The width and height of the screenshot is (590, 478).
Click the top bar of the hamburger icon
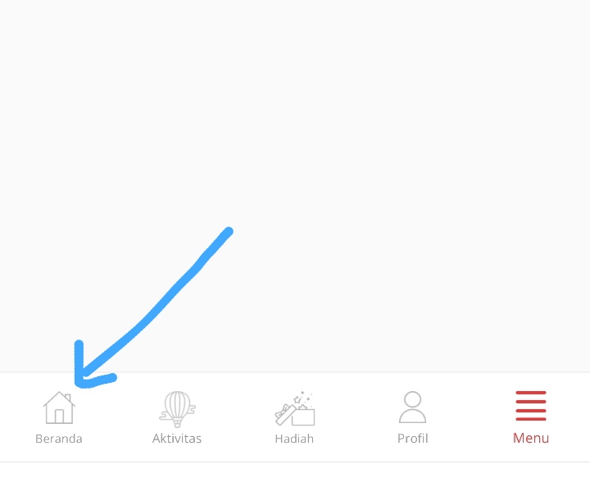click(x=531, y=393)
